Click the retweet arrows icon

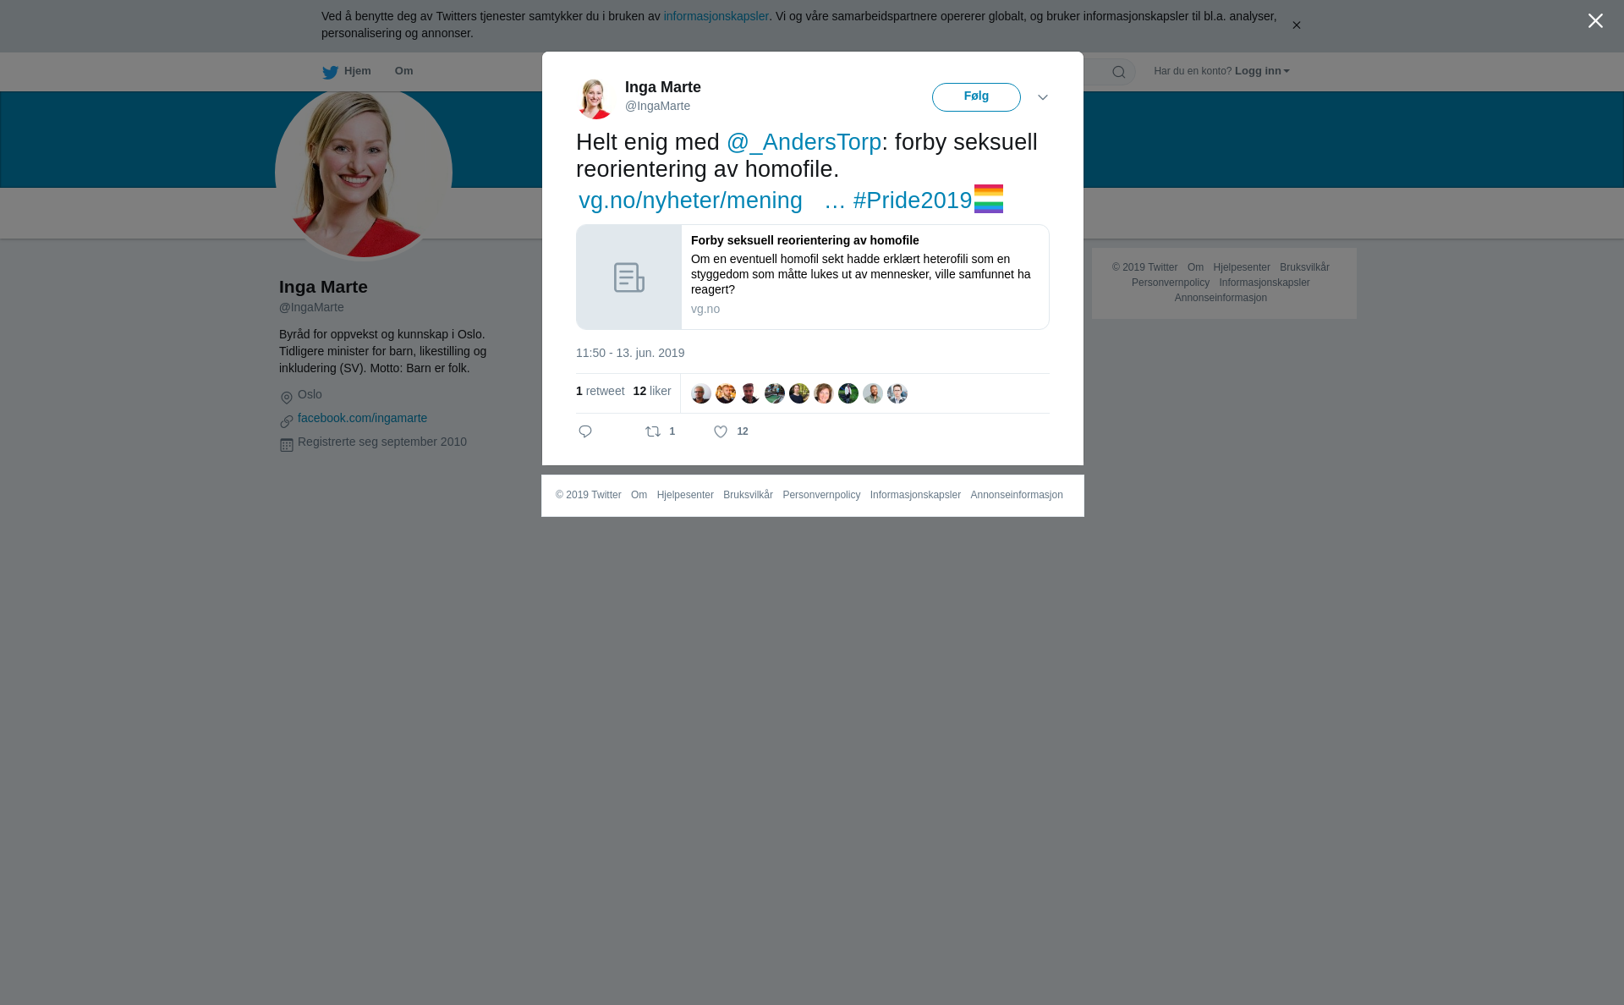click(x=653, y=431)
